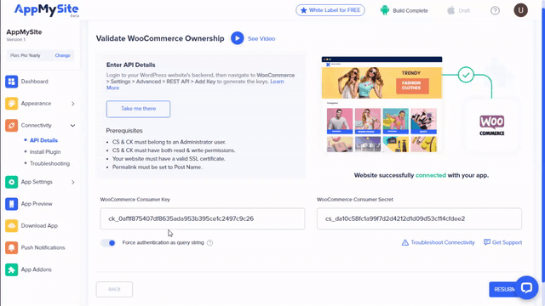Toggle Force authentication as query string

(108, 243)
